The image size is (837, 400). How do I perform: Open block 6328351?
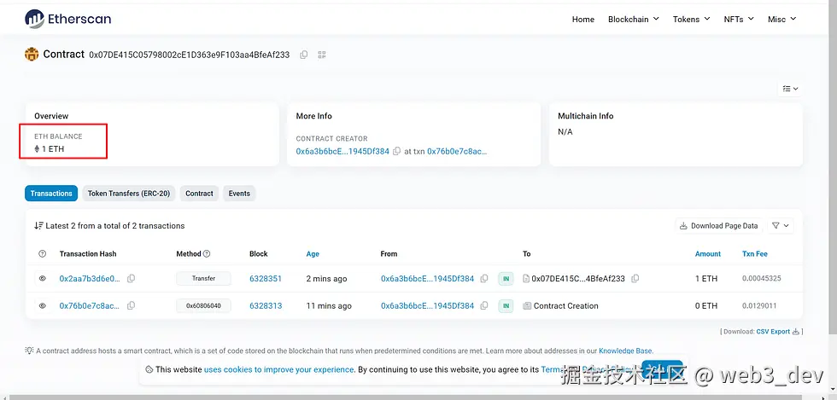point(266,278)
